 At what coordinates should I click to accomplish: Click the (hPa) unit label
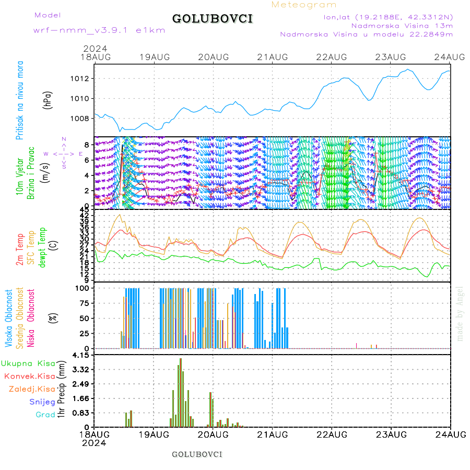coord(48,100)
